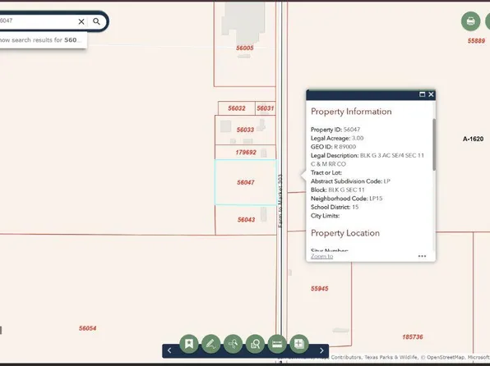The width and height of the screenshot is (490, 366).
Task: Maximize the property popup
Action: coord(423,94)
